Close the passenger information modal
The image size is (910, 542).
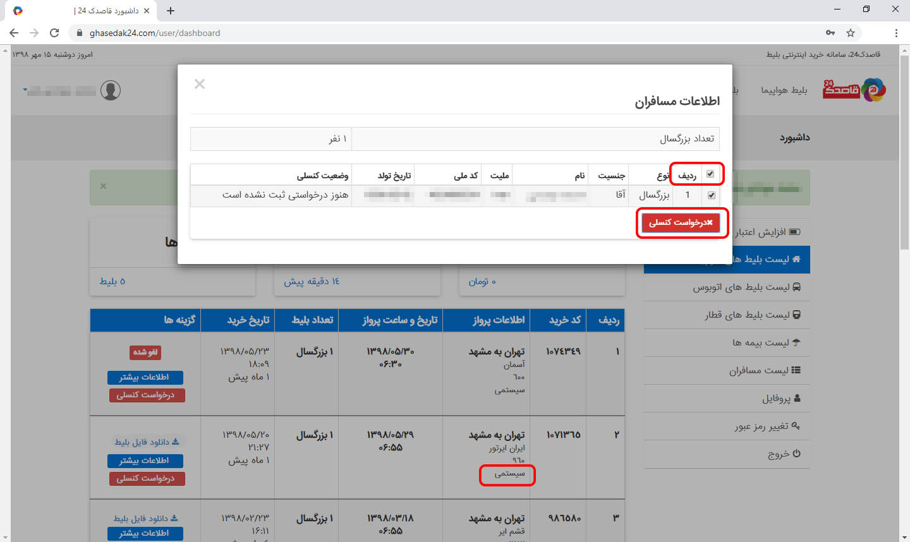click(200, 84)
